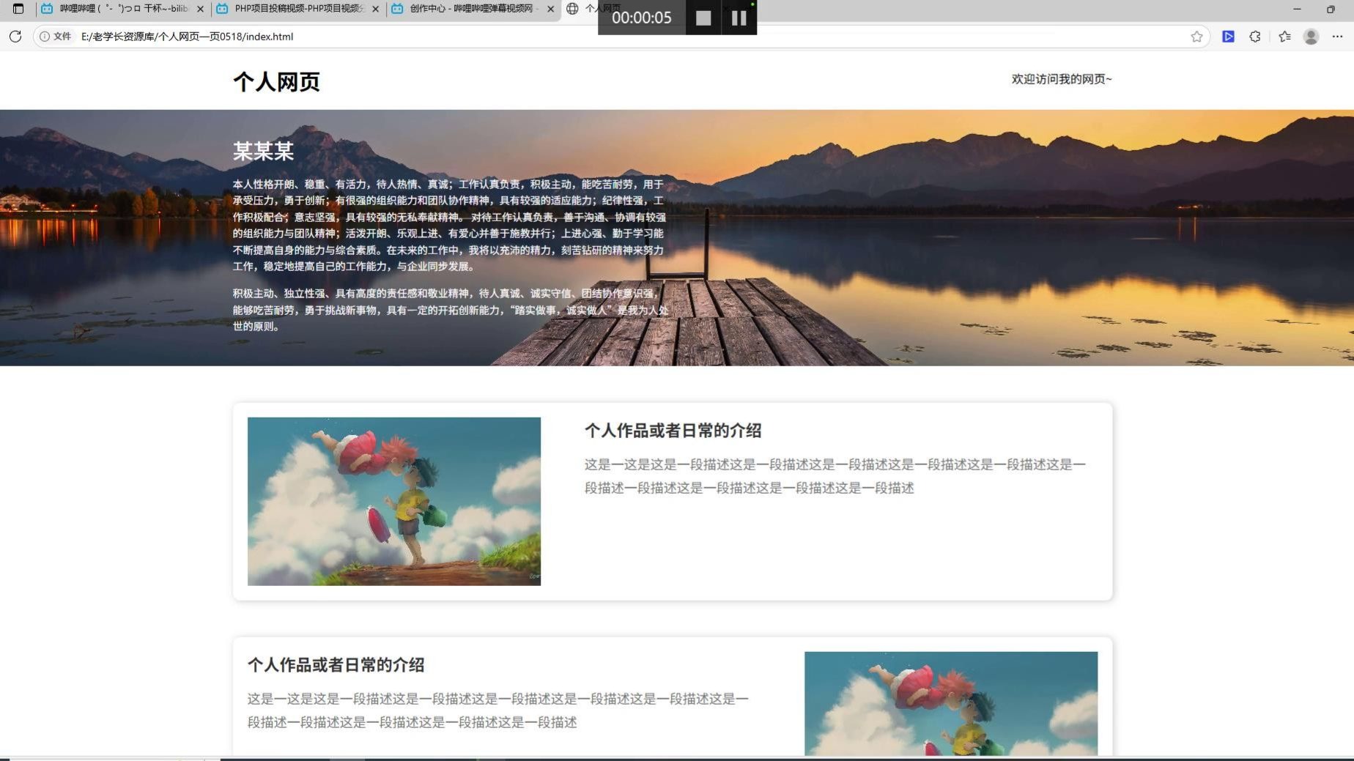Click second card heading 个人作品或者日常的介绍
The height and width of the screenshot is (761, 1354).
tap(336, 665)
